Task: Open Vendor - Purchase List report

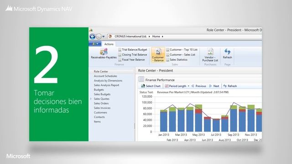Action: click(210, 55)
